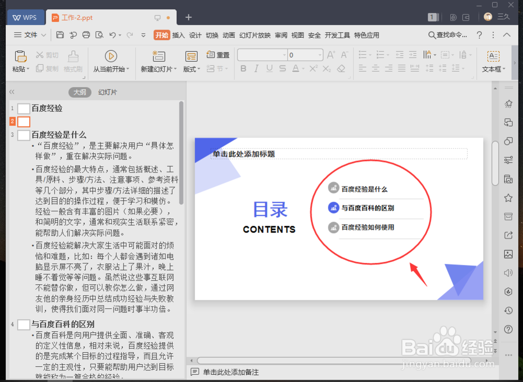Viewport: 523px width, 382px height.
Task: Click the Save icon in quick toolbar
Action: pos(60,35)
